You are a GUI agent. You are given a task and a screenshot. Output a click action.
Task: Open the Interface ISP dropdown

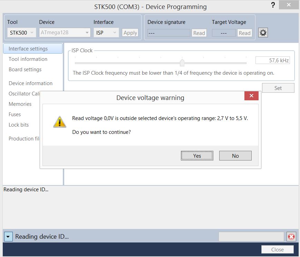click(x=106, y=33)
